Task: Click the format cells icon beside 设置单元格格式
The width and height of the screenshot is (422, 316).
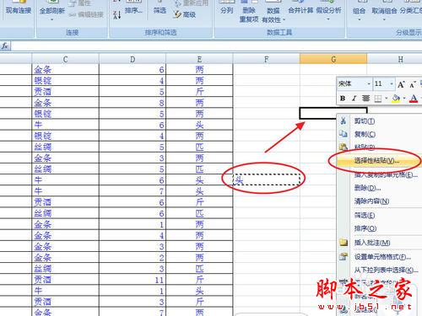Action: 344,256
